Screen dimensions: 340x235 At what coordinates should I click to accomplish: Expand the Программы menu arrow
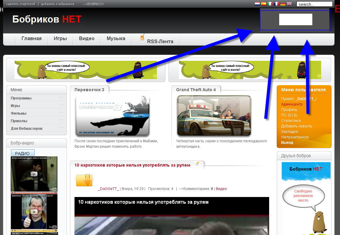[61, 98]
